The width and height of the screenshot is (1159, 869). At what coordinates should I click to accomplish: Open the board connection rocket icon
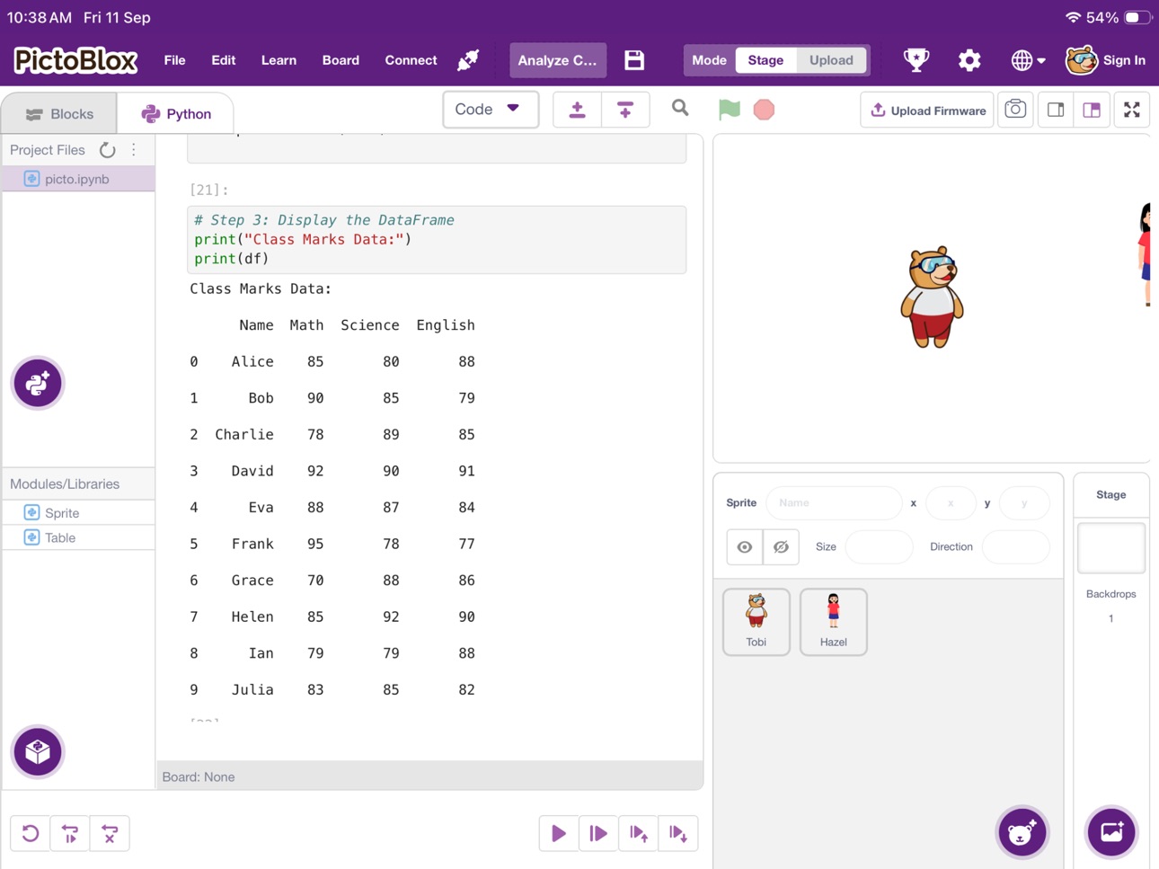(x=468, y=60)
